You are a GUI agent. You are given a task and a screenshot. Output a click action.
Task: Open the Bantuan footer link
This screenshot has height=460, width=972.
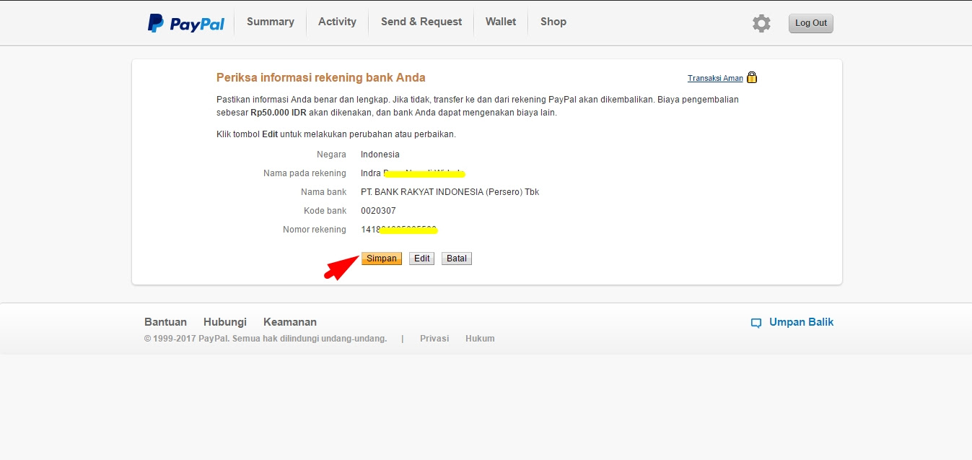click(x=165, y=322)
